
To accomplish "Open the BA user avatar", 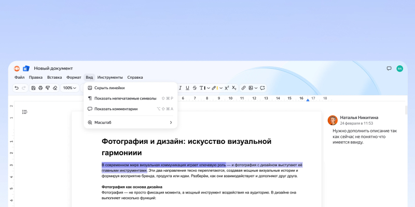I will pos(399,68).
